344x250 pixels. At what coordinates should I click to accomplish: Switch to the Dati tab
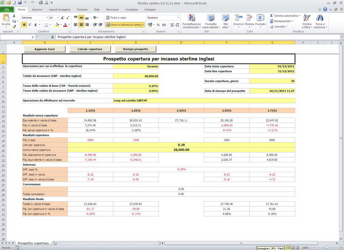(x=97, y=9)
